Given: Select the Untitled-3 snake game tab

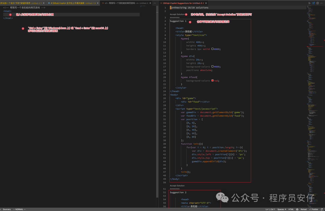Looking at the screenshot, I should coord(126,3).
